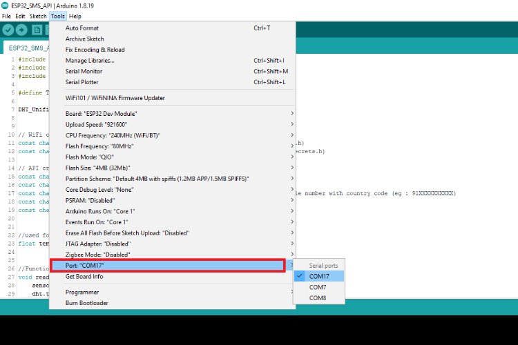Choose Burn Bootloader

[x=173, y=303]
